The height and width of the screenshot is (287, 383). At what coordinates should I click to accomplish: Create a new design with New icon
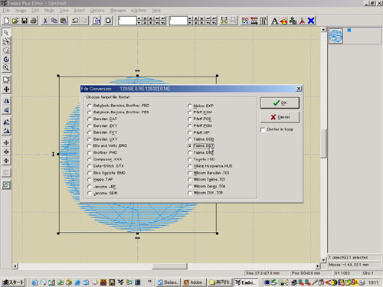pos(6,21)
